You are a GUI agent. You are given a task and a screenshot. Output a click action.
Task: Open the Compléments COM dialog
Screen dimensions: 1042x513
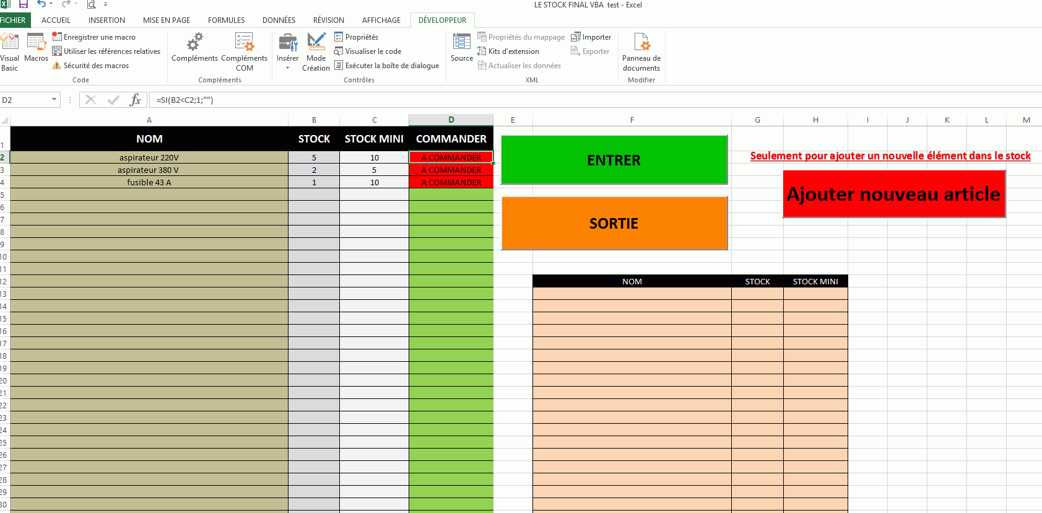tap(245, 52)
